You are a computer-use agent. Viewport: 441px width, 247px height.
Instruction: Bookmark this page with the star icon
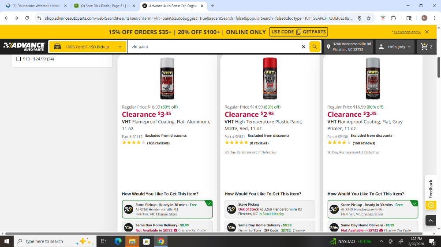point(369,18)
